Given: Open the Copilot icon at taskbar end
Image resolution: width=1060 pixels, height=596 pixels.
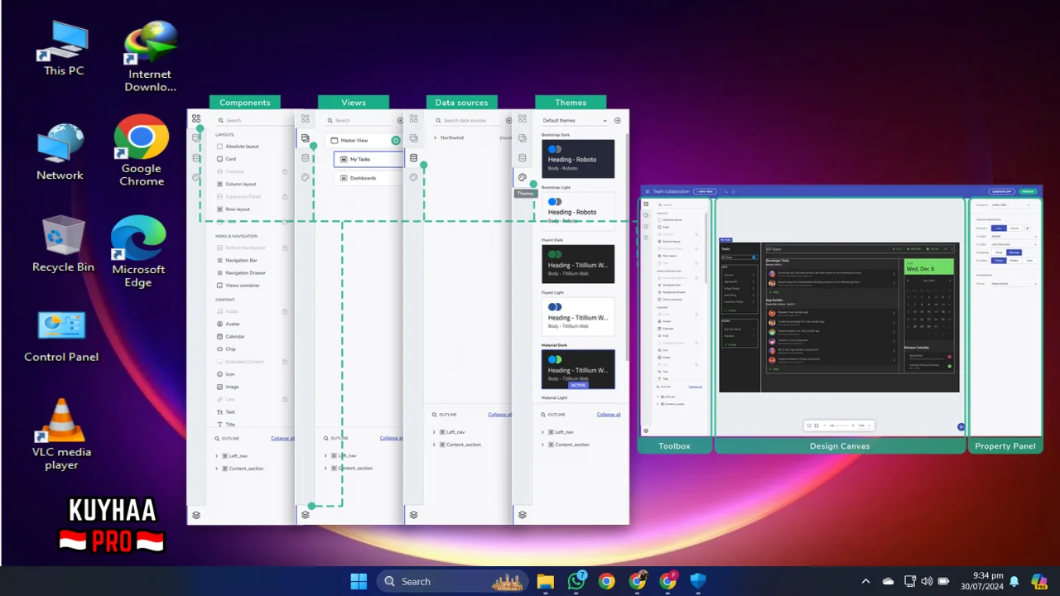Looking at the screenshot, I should click(x=1038, y=581).
